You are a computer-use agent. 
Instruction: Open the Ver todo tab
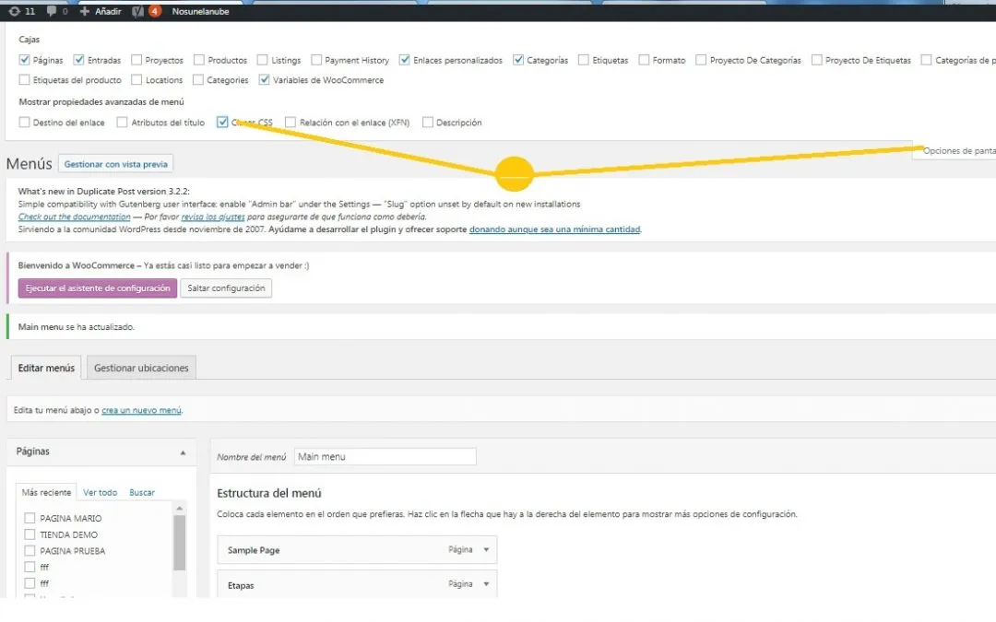tap(100, 493)
